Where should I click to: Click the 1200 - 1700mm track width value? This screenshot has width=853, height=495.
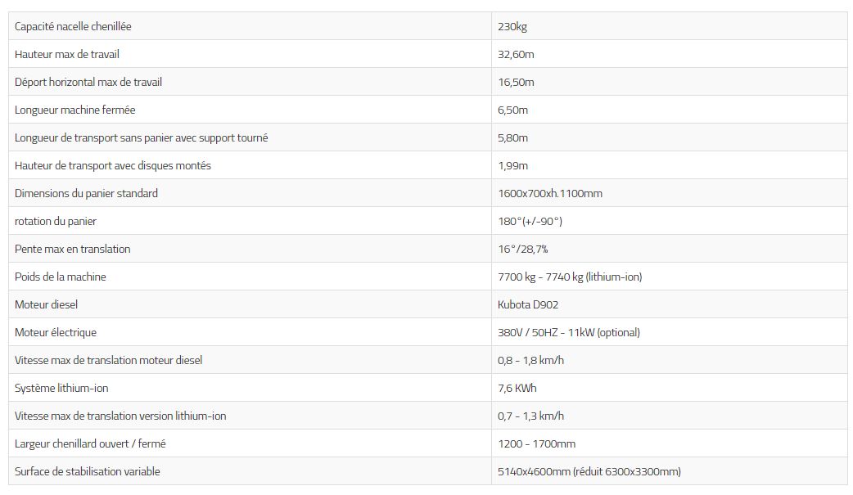coord(536,443)
